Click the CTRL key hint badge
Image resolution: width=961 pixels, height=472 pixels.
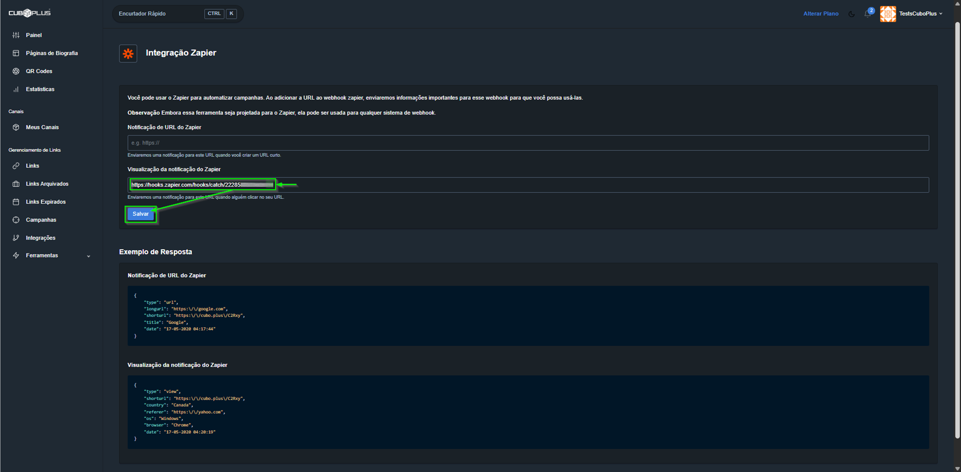pyautogui.click(x=214, y=13)
